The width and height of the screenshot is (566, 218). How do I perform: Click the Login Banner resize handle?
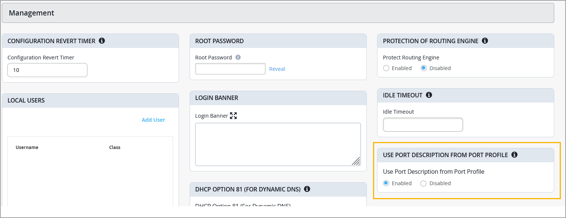(x=356, y=161)
